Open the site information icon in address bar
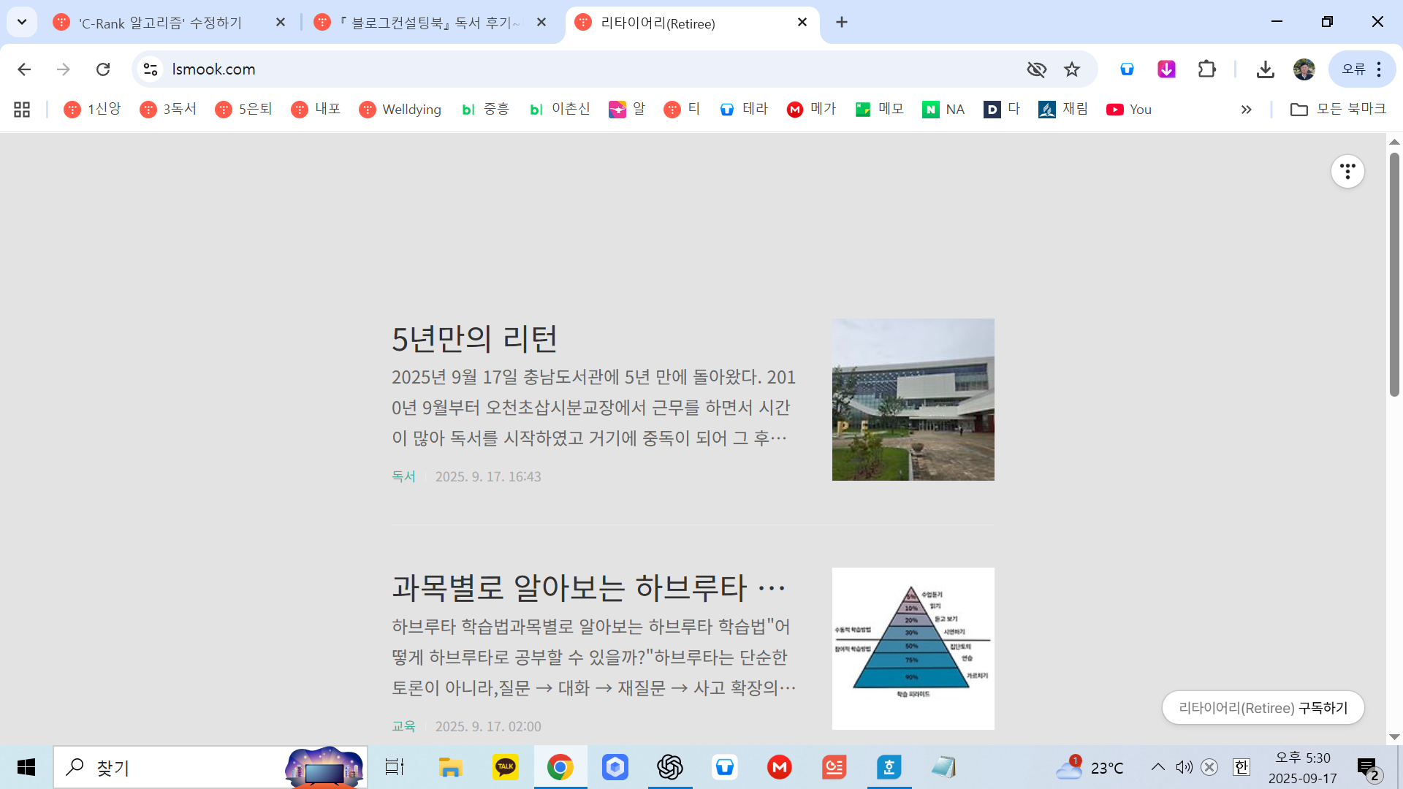1403x789 pixels. (151, 69)
